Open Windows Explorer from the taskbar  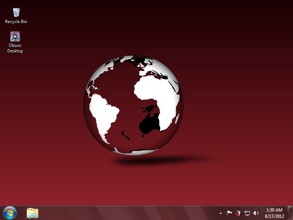point(33,213)
